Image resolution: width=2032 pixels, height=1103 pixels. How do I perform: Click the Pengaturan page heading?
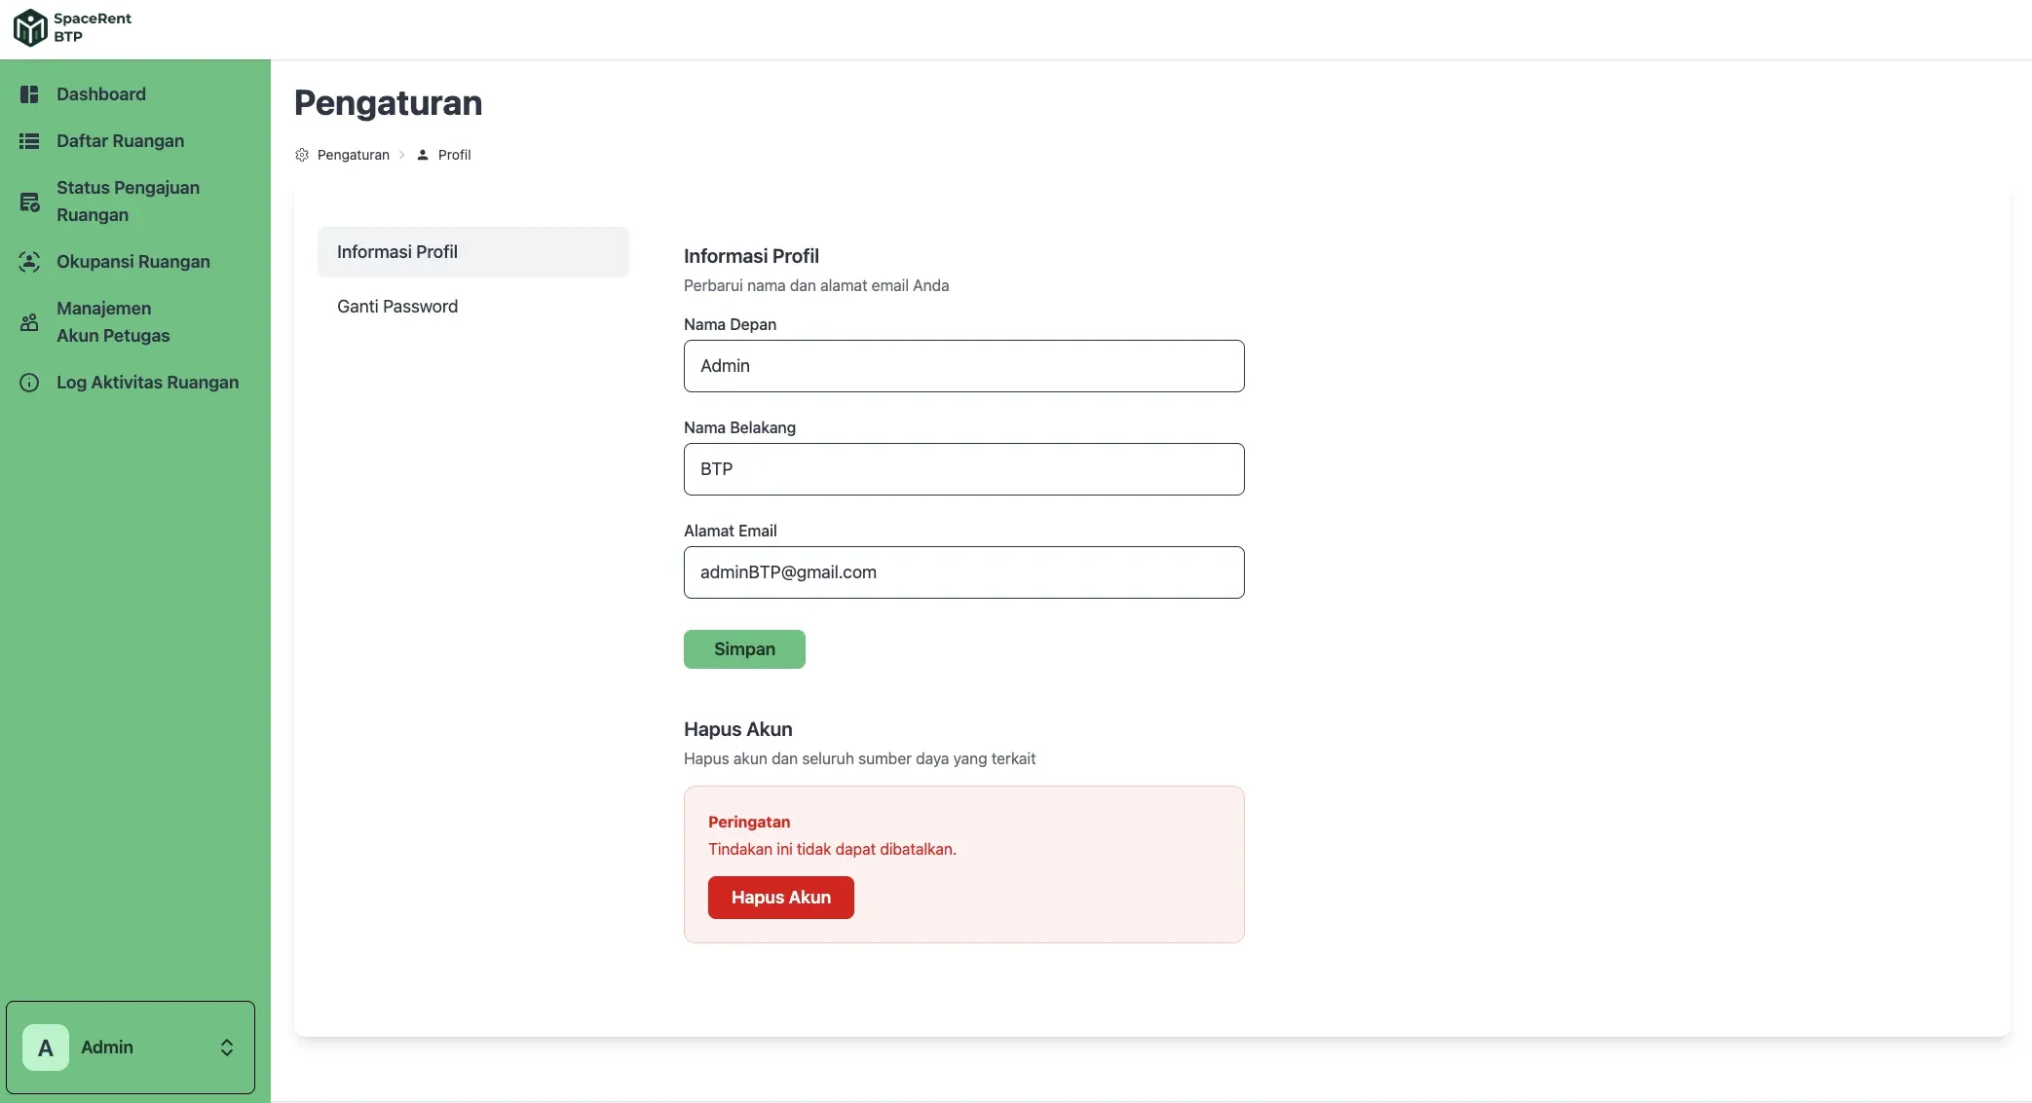[x=389, y=103]
